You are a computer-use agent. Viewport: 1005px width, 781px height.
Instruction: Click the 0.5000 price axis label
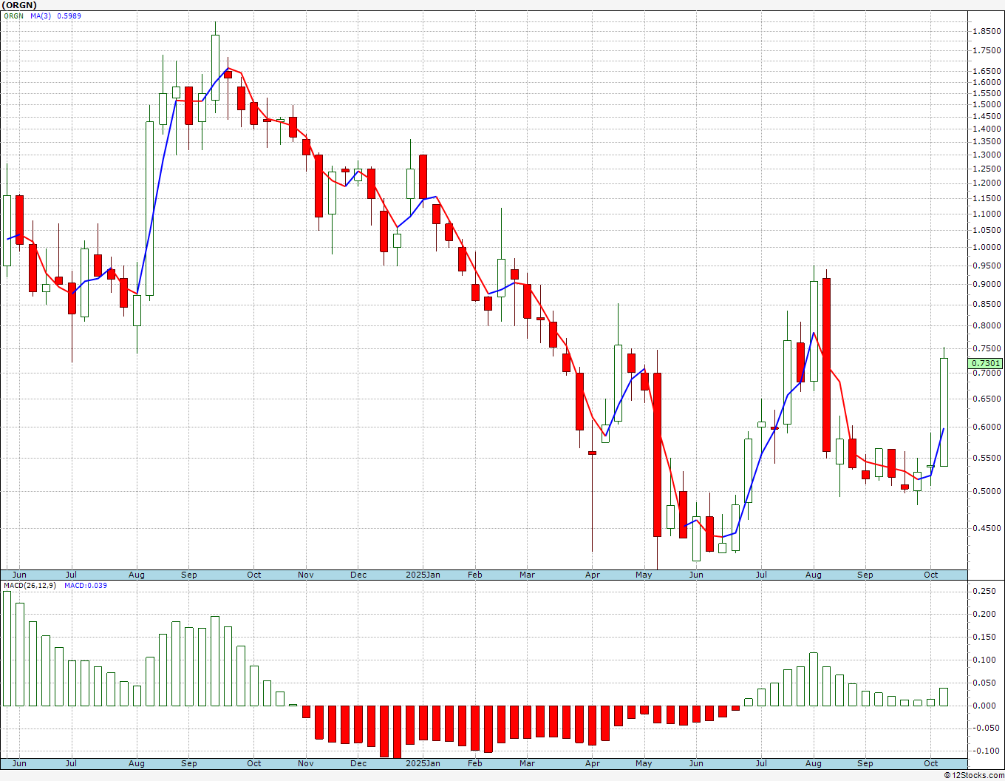pos(987,491)
